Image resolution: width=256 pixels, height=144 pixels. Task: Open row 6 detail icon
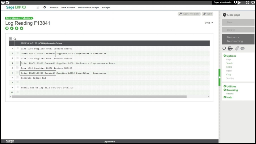(x=17, y=72)
